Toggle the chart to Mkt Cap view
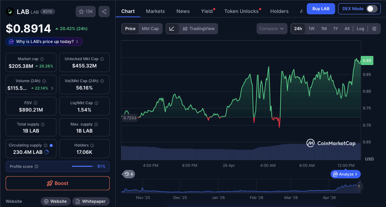This screenshot has width=386, height=207. (150, 29)
